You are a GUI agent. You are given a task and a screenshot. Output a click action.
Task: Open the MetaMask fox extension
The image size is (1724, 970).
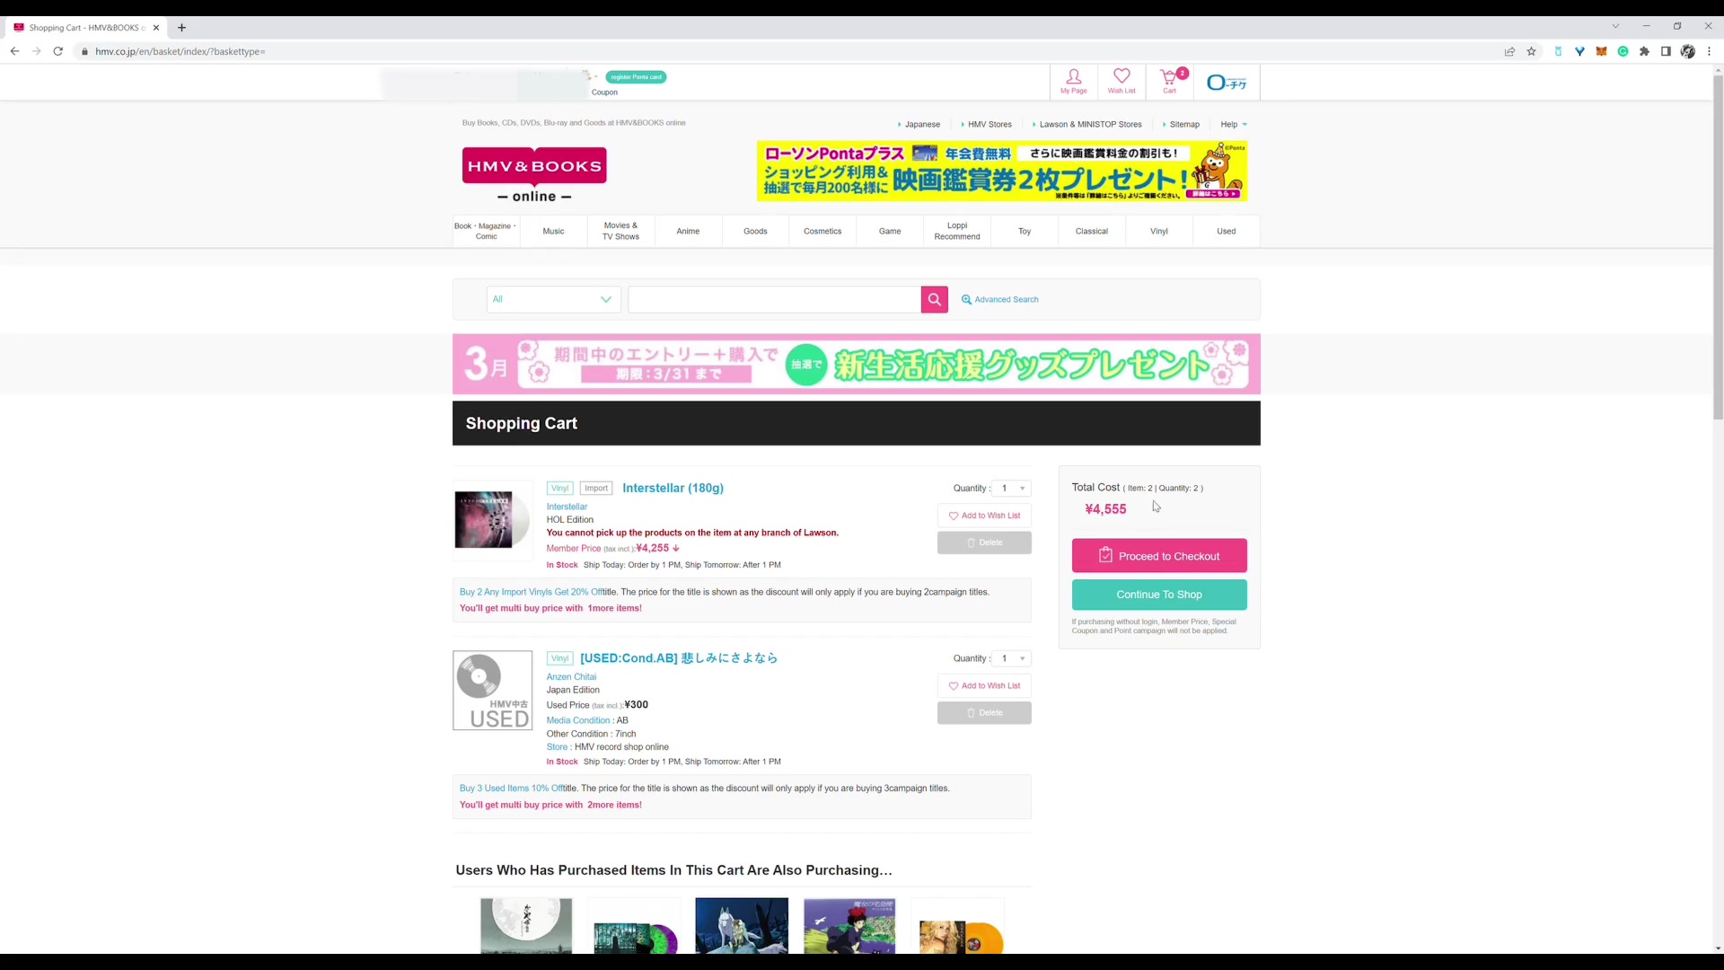1601,51
